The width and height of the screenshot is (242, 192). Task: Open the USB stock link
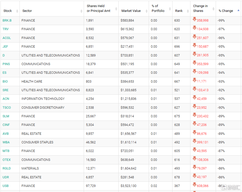pos(6,186)
